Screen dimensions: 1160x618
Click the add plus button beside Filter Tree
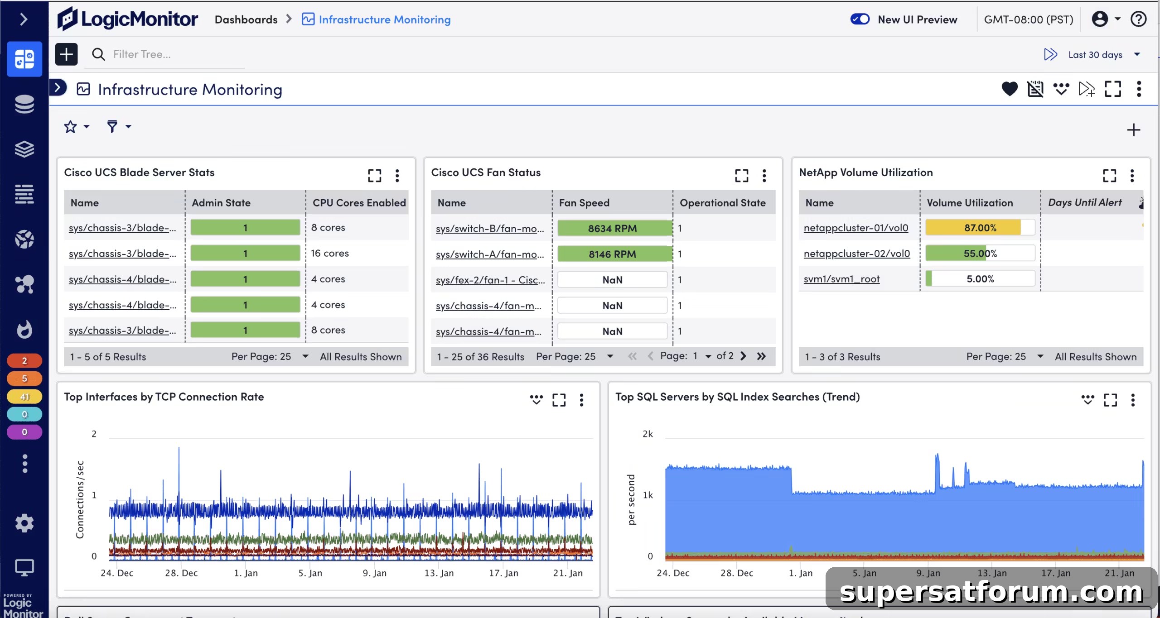[x=67, y=54]
